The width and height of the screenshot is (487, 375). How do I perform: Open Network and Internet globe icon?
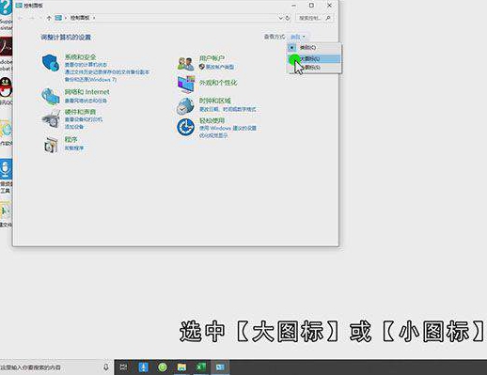tap(51, 96)
